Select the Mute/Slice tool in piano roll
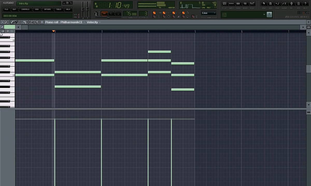This screenshot has height=186, width=311. pos(24,22)
